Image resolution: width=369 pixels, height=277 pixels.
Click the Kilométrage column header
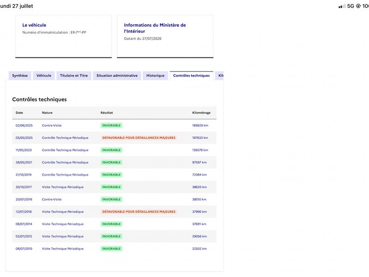tap(201, 113)
